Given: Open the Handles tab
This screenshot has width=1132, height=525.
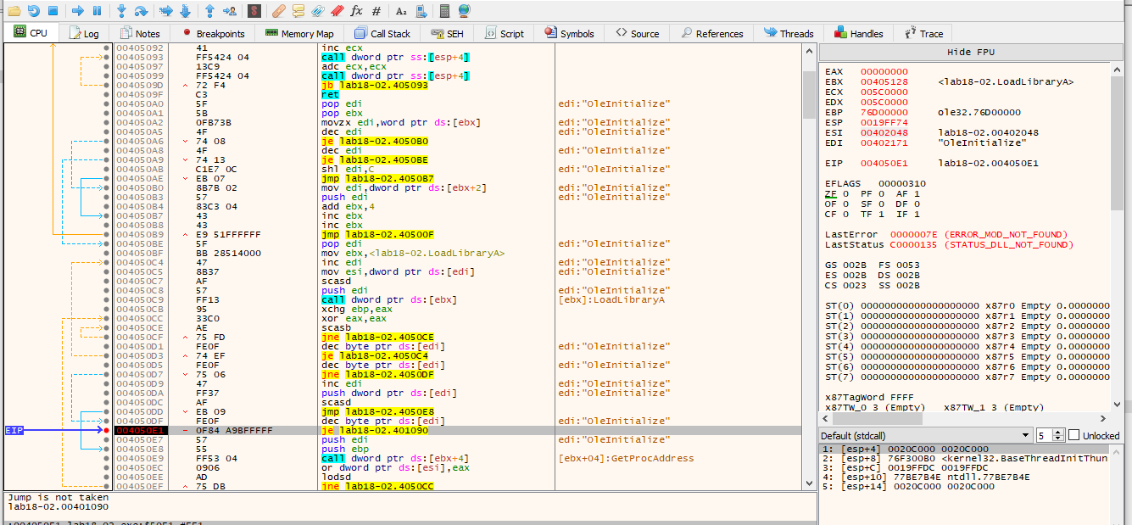Looking at the screenshot, I should [x=858, y=34].
